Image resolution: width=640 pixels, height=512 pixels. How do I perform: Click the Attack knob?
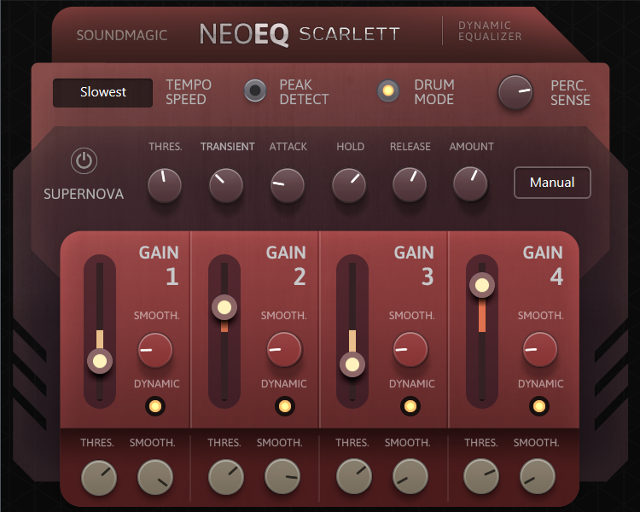coord(288,185)
